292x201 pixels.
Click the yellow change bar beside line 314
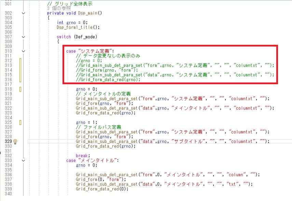(x=20, y=70)
